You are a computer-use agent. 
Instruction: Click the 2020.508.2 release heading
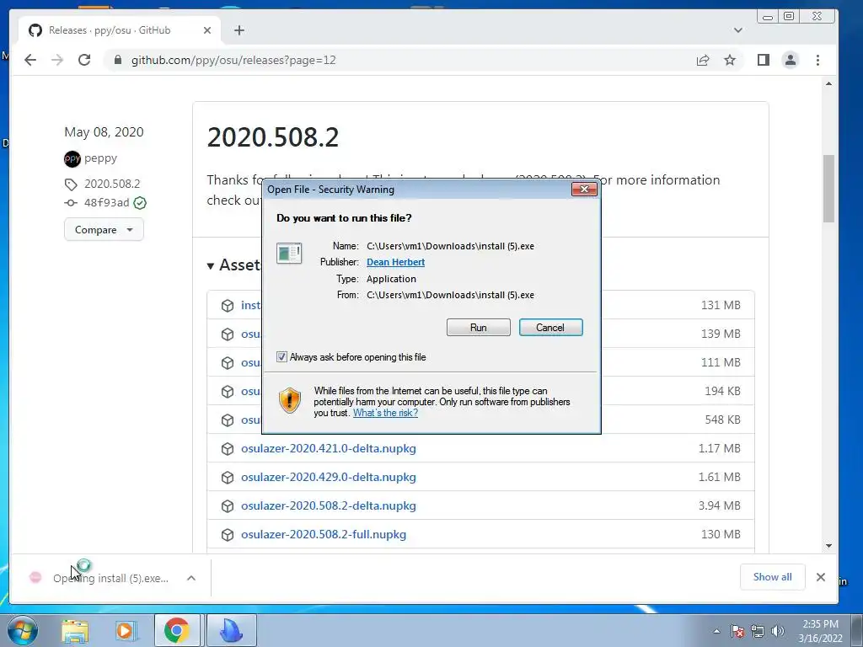(x=273, y=137)
